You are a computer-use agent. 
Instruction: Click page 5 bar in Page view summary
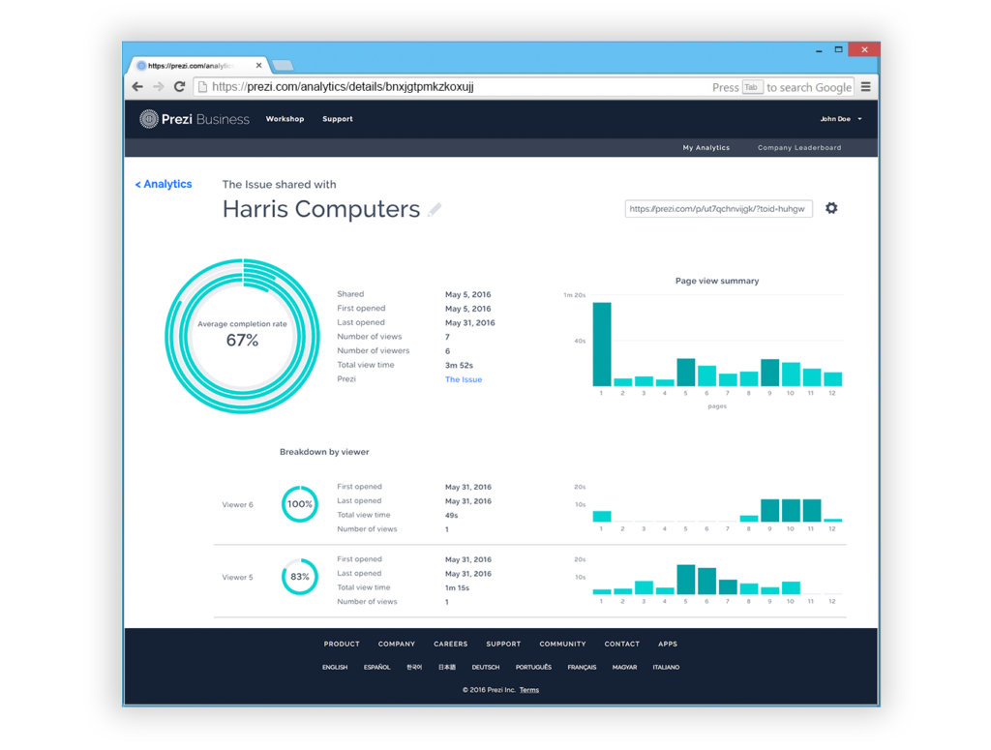click(686, 373)
